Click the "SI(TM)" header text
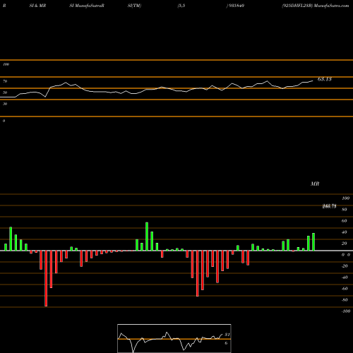This screenshot has height=353, width=353. click(x=134, y=6)
